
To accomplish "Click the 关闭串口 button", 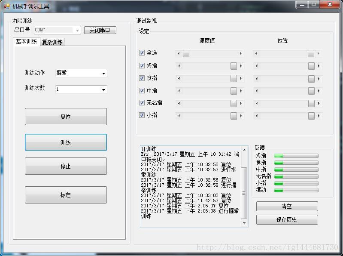I will tap(100, 30).
